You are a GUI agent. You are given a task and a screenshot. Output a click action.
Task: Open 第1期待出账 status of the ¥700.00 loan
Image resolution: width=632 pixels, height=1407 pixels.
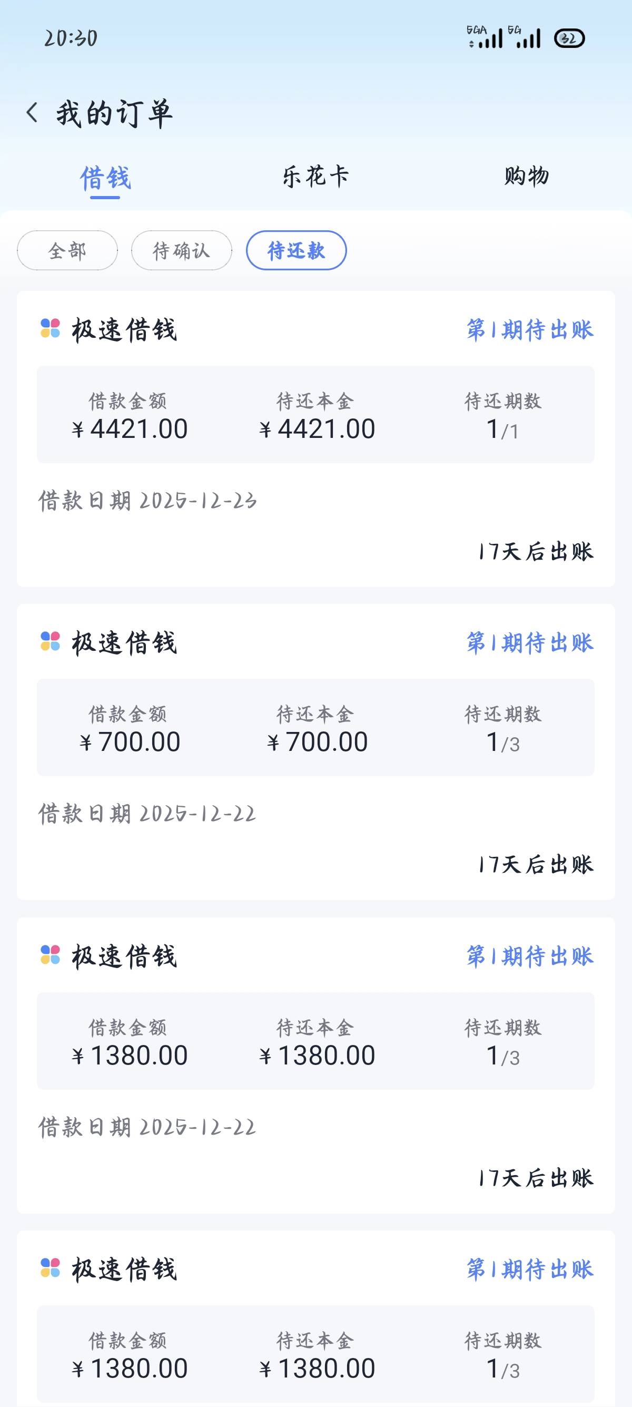tap(529, 643)
